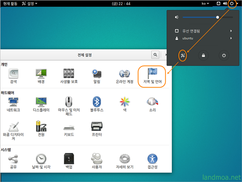This screenshot has width=242, height=182.
Task: Open the 전원 power settings
Action: pyautogui.click(x=41, y=129)
